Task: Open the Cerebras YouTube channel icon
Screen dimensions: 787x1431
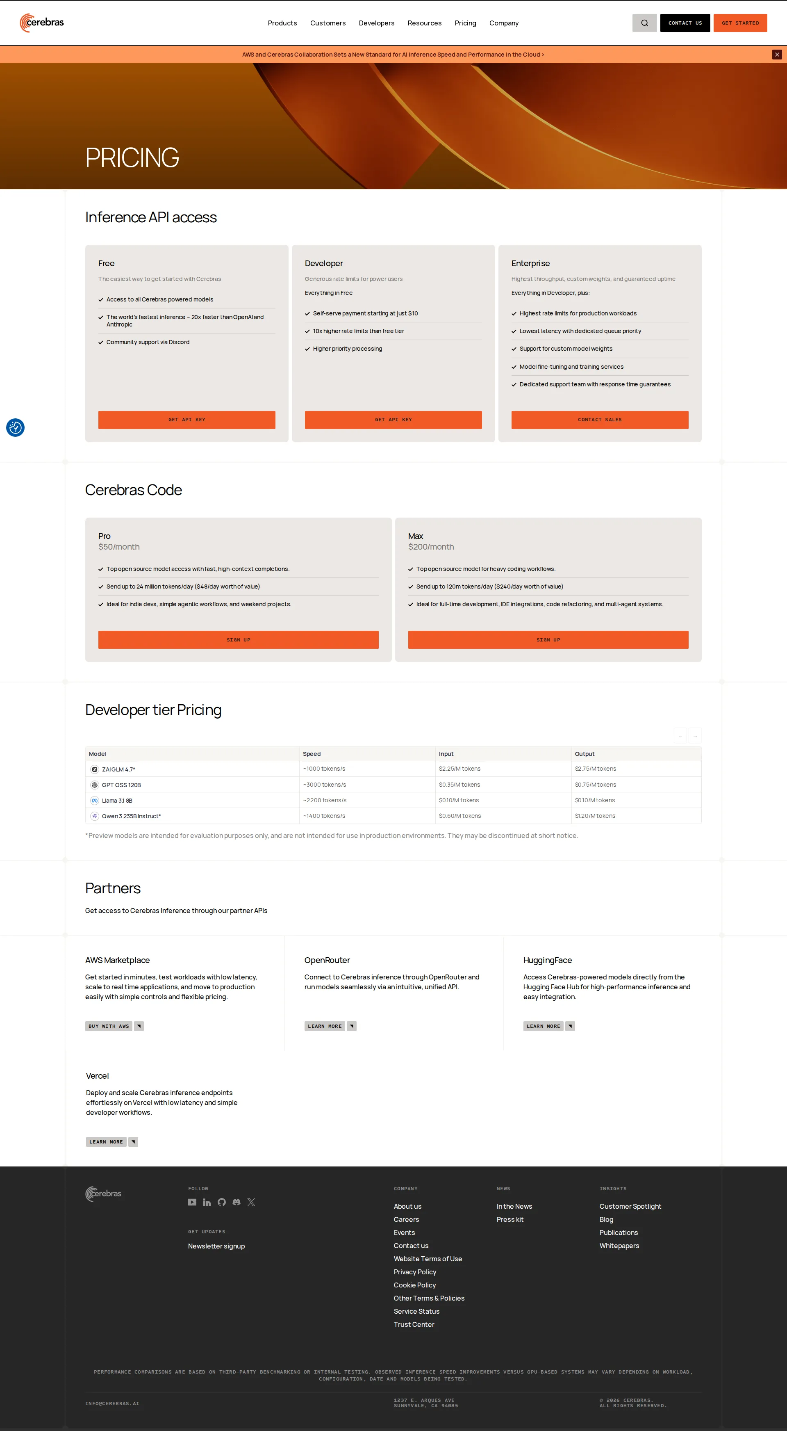Action: (x=192, y=1202)
